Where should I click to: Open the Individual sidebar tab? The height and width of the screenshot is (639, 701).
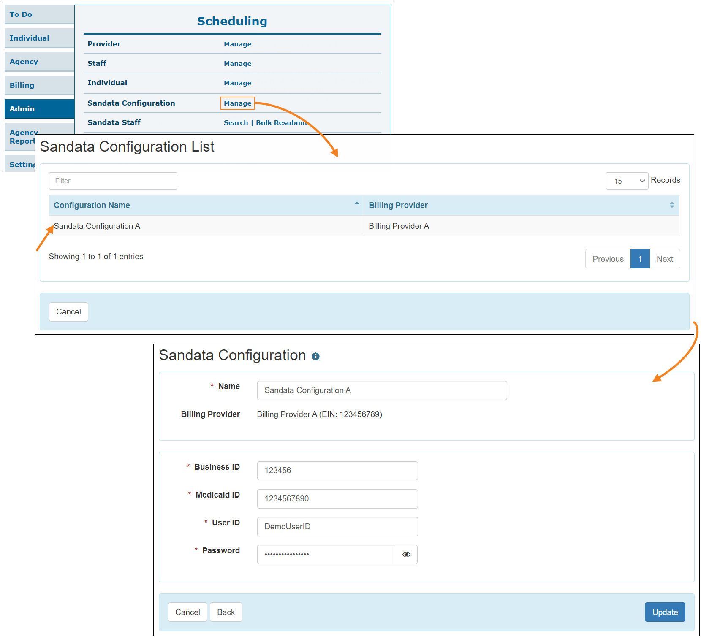[39, 38]
